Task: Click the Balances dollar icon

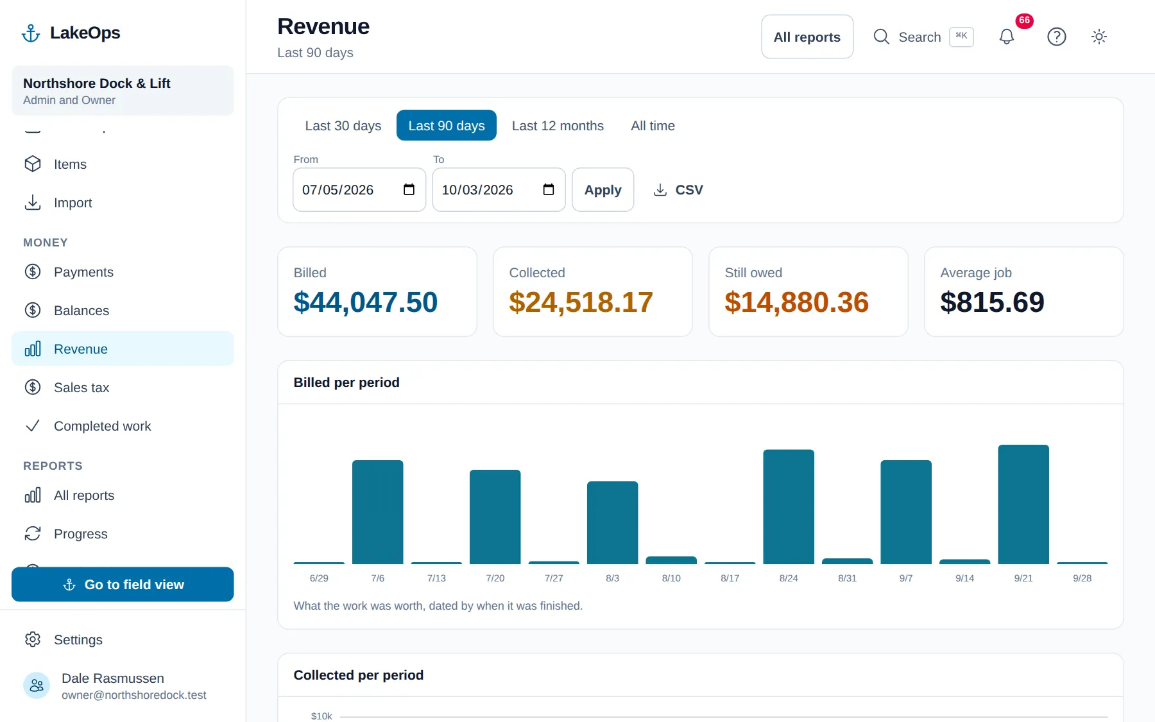Action: [x=33, y=311]
